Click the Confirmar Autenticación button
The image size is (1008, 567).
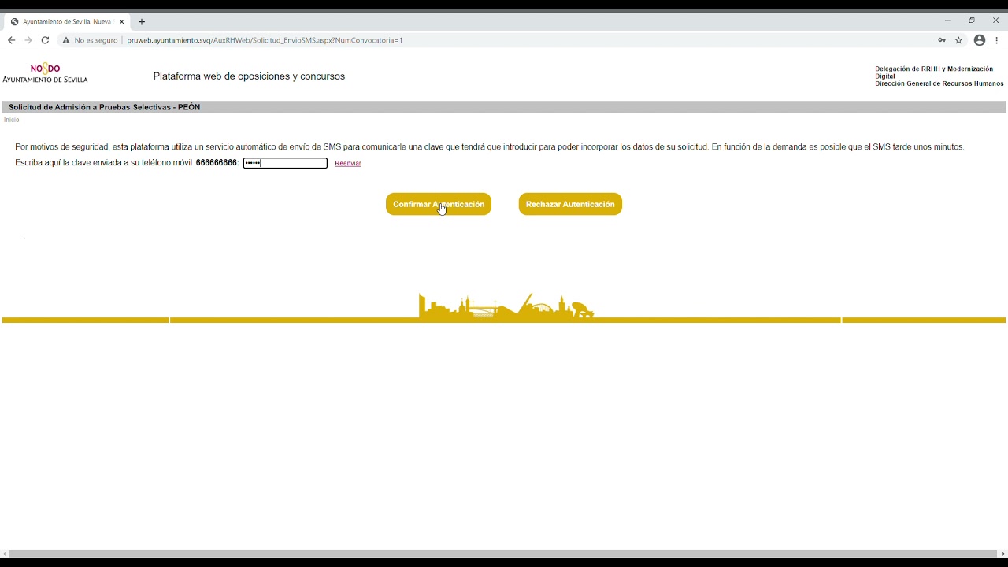[439, 204]
